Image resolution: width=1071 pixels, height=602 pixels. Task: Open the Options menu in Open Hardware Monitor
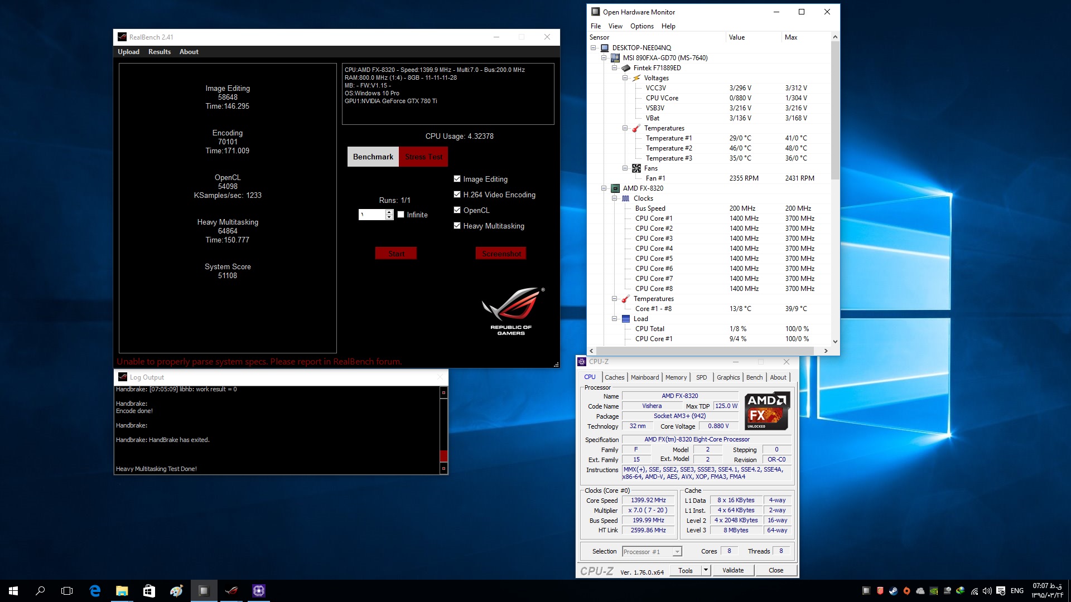coord(642,26)
